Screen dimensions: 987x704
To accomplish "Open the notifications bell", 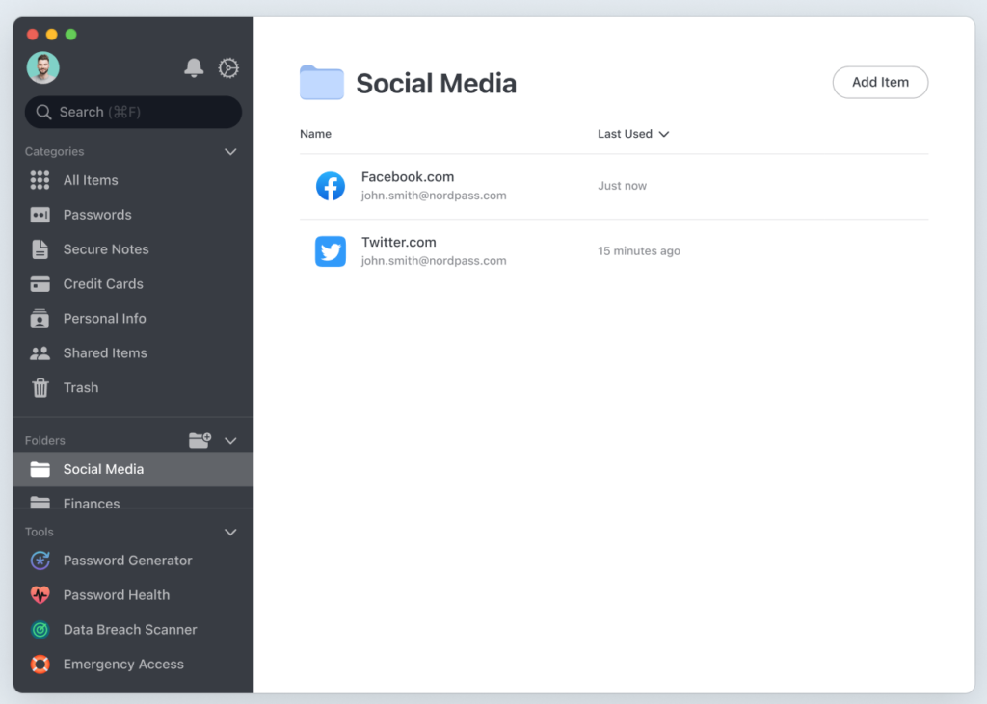I will (194, 68).
